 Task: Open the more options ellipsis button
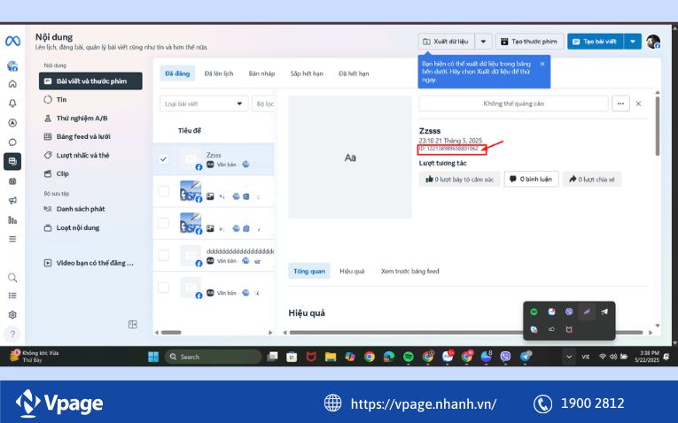(x=620, y=104)
